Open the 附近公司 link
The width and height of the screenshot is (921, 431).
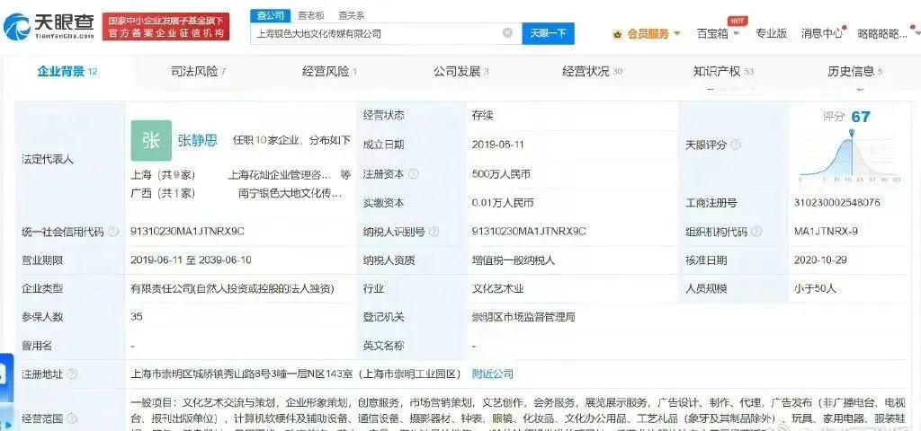(x=492, y=374)
